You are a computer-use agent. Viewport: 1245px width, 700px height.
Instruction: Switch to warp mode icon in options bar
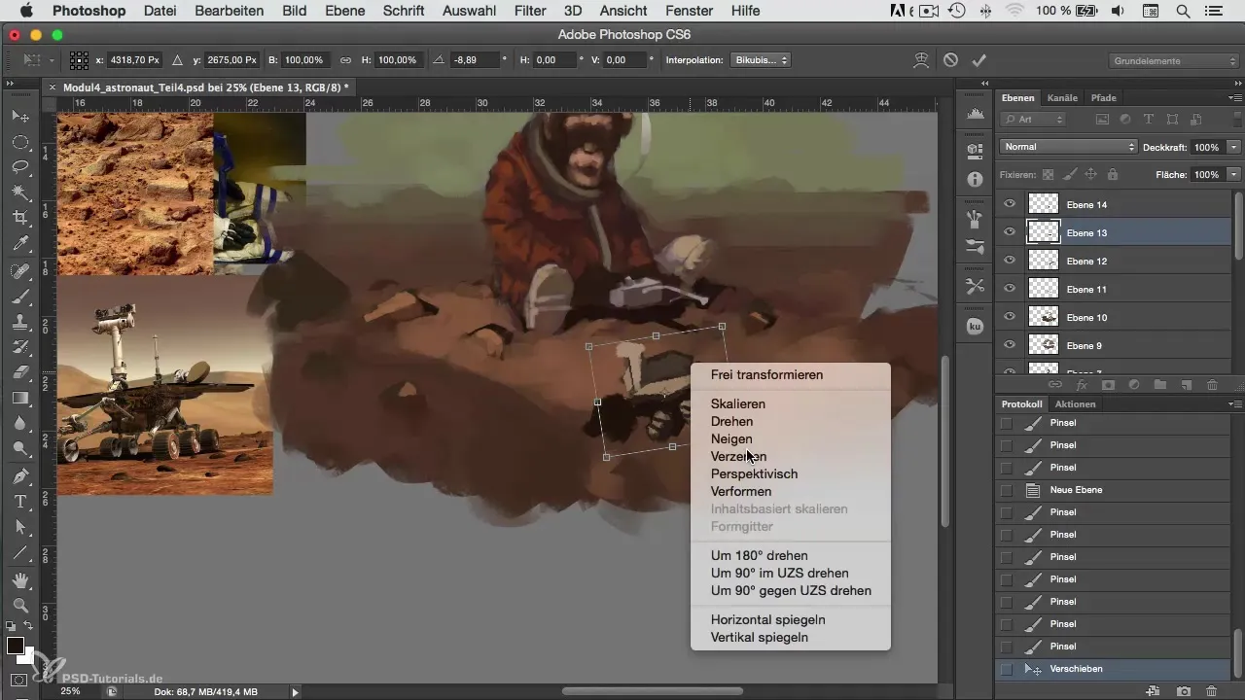[920, 60]
